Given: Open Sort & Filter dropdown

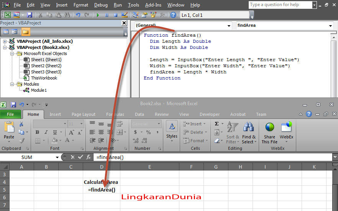Looking at the screenshot, I should (x=233, y=132).
